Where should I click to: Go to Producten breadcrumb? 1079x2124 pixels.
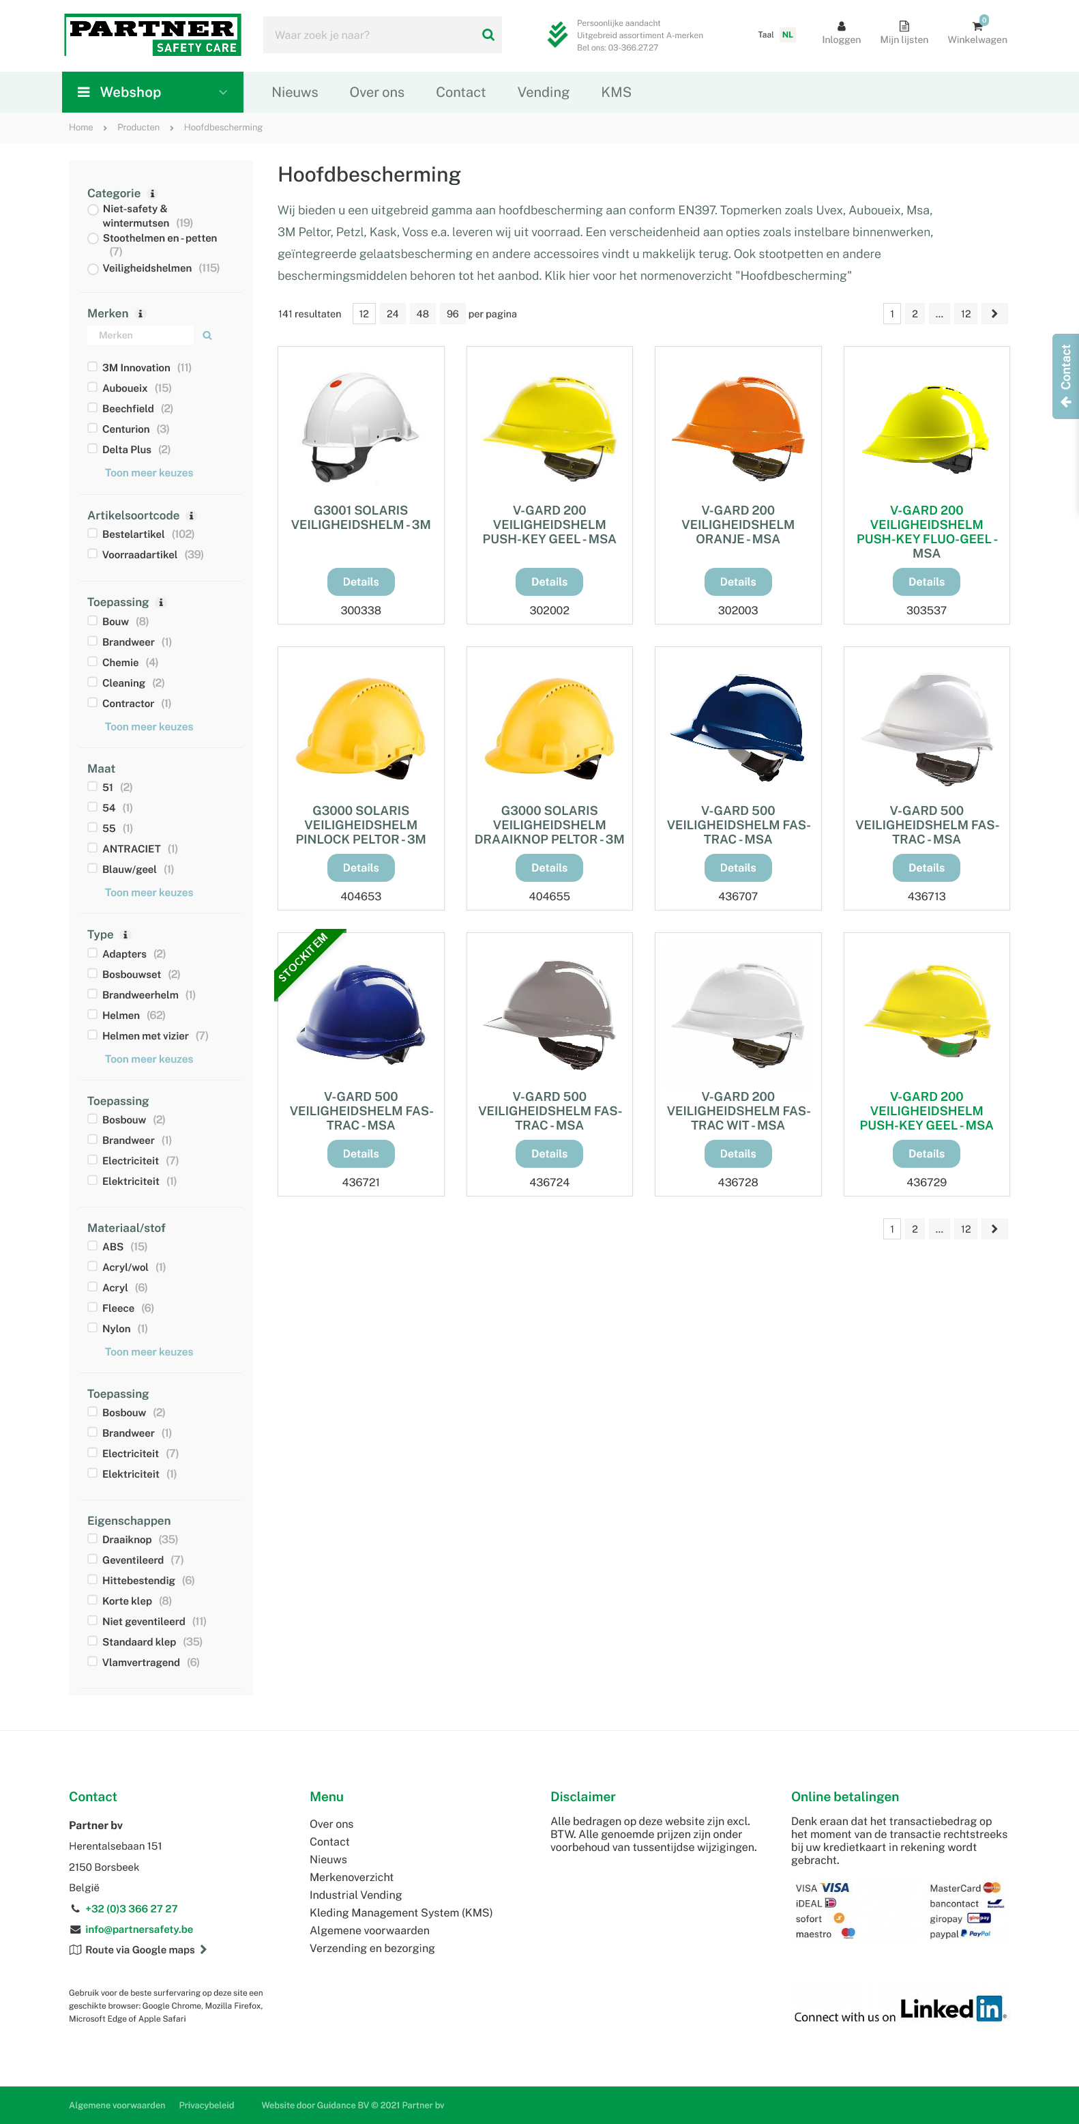(138, 128)
